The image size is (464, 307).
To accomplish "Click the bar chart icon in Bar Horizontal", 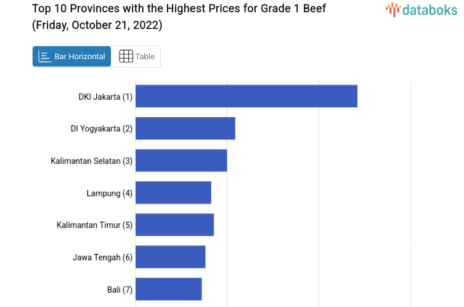I will [45, 57].
